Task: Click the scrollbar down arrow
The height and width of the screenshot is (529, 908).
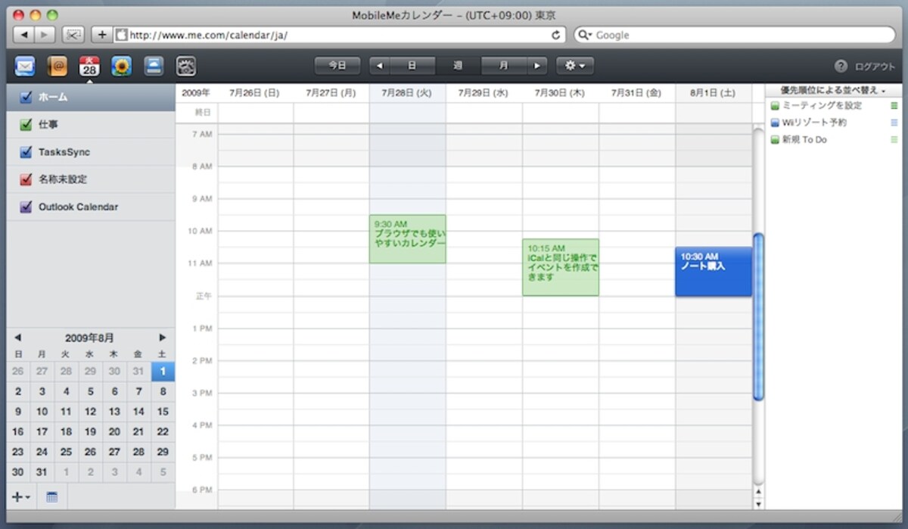Action: tap(758, 503)
